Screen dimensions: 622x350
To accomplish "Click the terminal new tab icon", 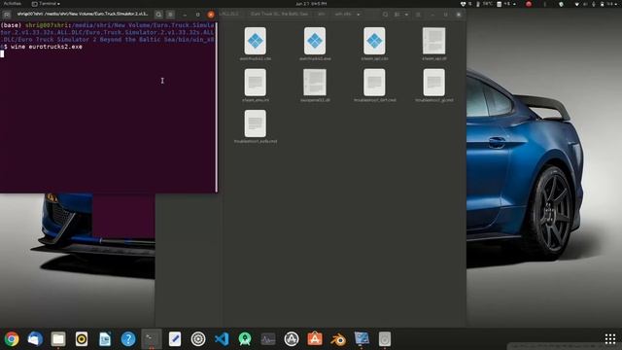I will click(7, 15).
